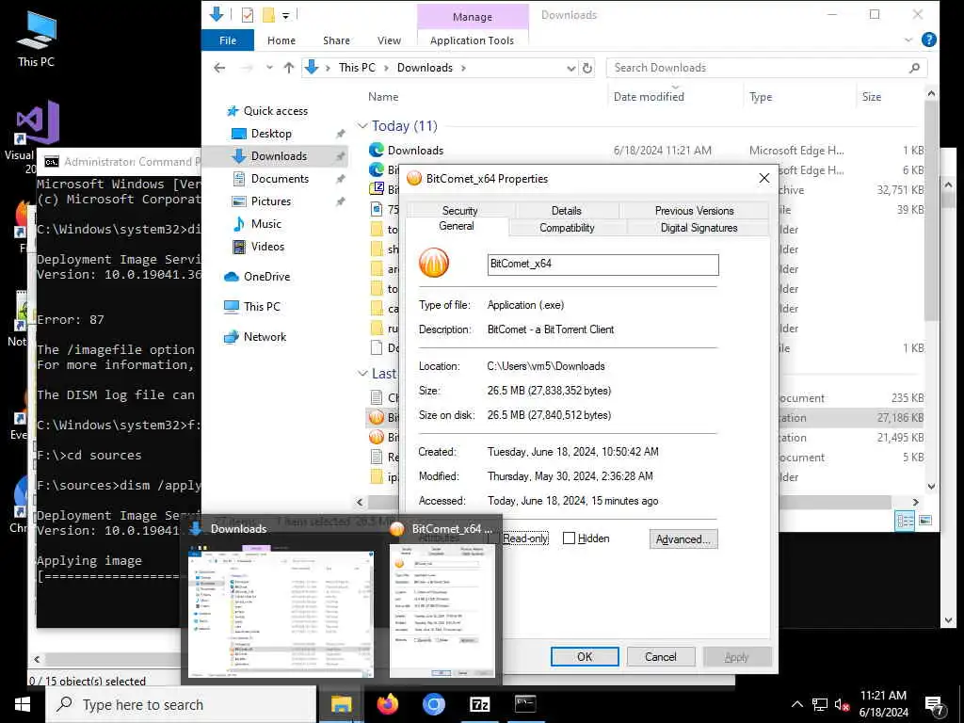Select the BitComet_x64 Properties preview thumbnail

click(442, 612)
